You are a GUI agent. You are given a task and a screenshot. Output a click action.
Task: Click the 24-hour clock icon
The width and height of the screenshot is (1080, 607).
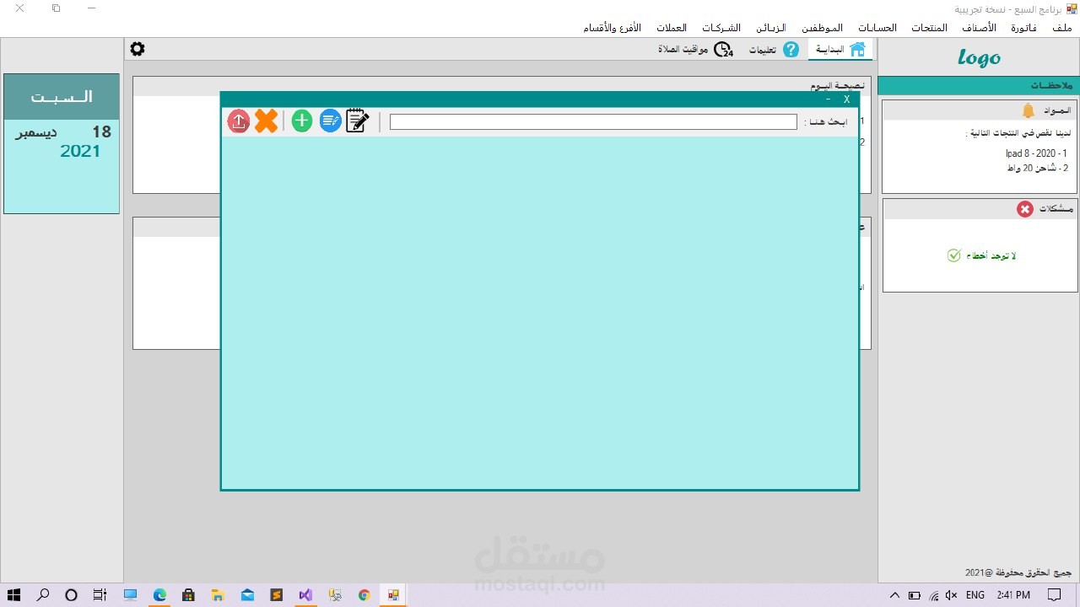[723, 50]
